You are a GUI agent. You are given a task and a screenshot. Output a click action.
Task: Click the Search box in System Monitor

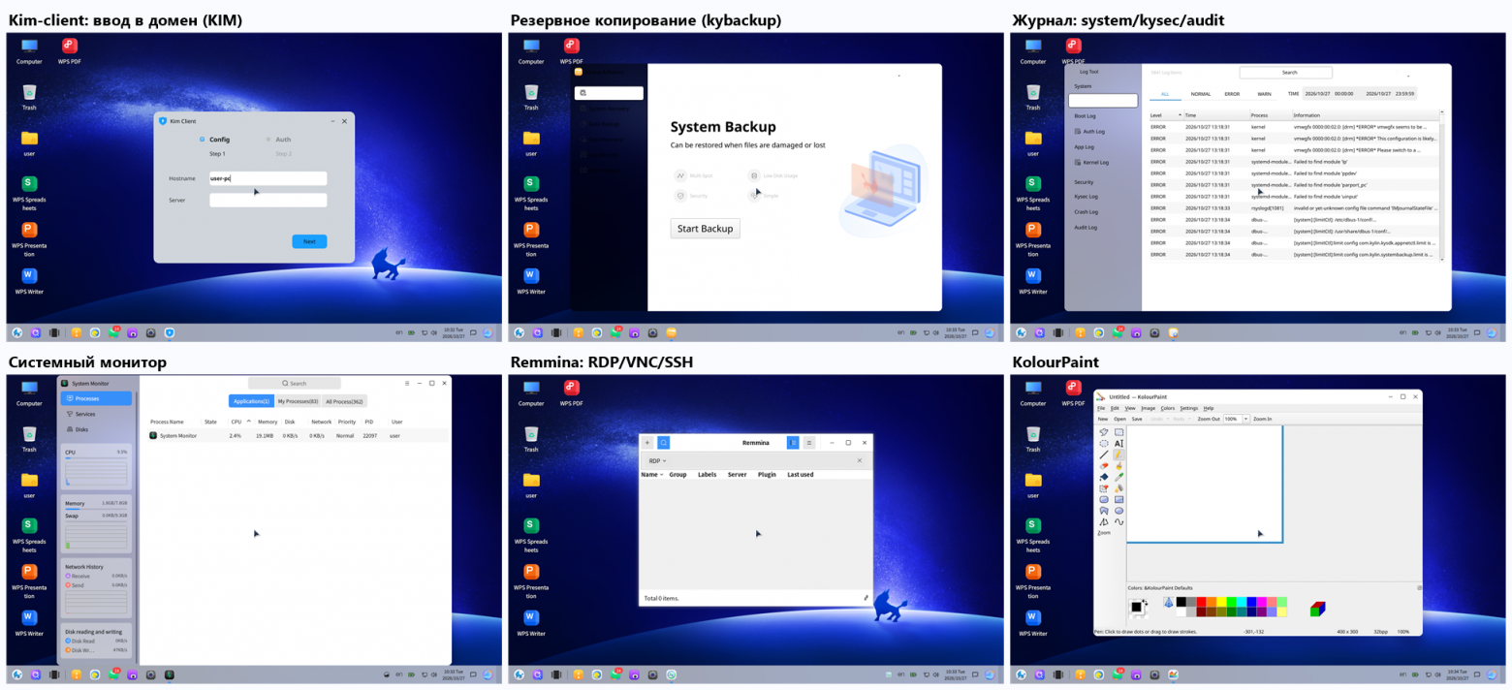pos(295,384)
